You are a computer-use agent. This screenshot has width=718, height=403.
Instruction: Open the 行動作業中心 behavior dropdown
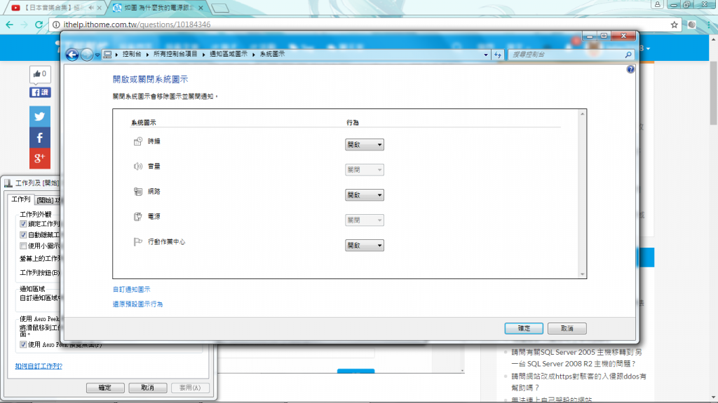365,246
